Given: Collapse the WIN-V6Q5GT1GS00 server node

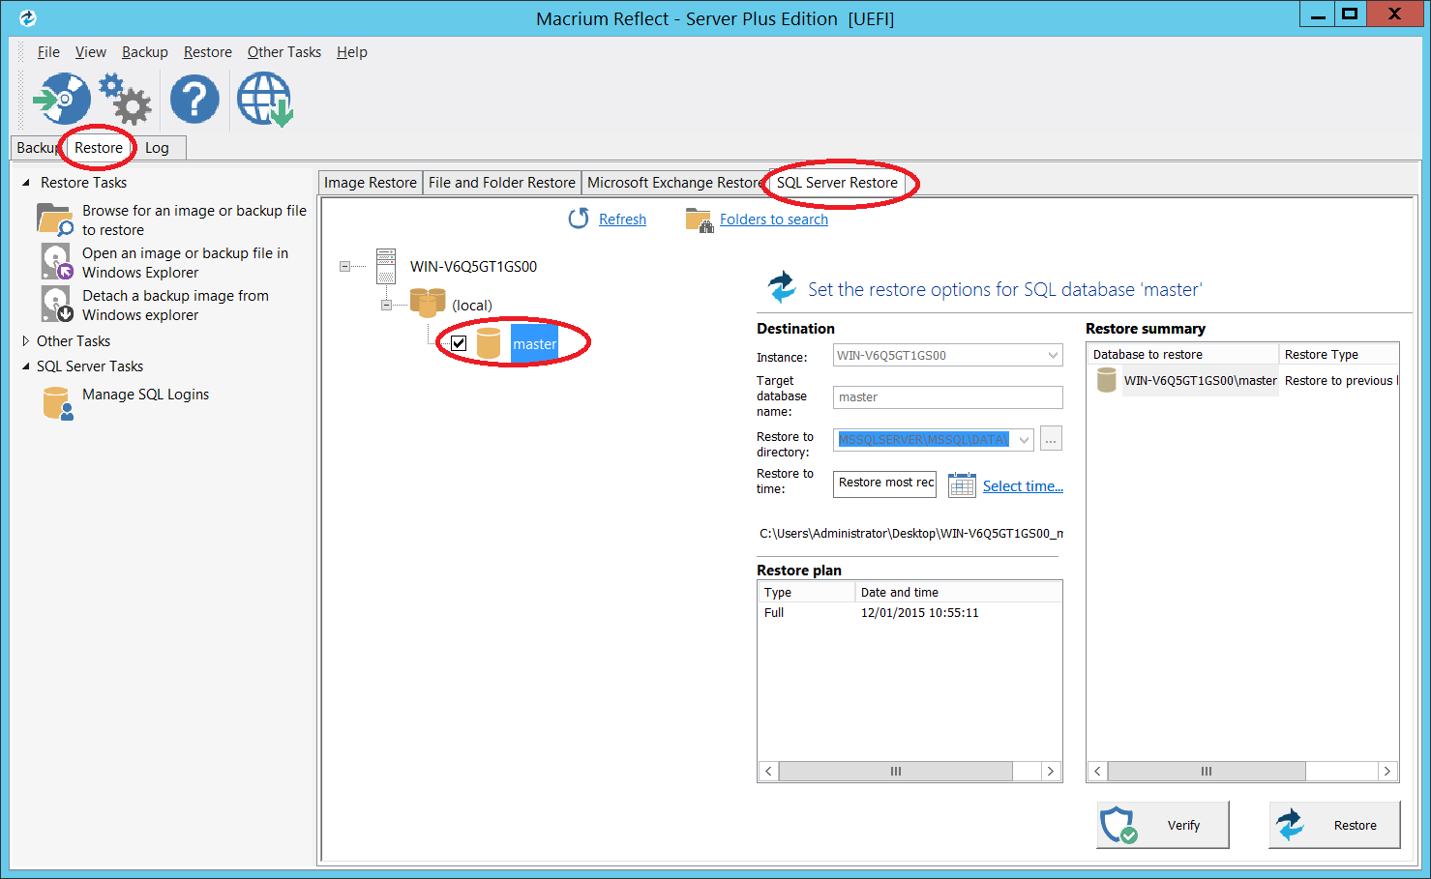Looking at the screenshot, I should click(x=344, y=266).
